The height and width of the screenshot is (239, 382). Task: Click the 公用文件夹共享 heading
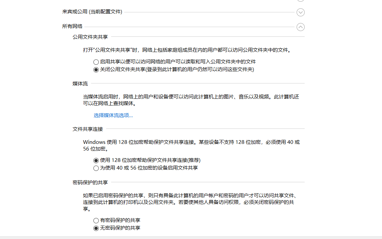90,37
